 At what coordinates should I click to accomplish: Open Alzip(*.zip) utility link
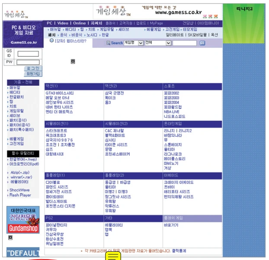(x=20, y=173)
